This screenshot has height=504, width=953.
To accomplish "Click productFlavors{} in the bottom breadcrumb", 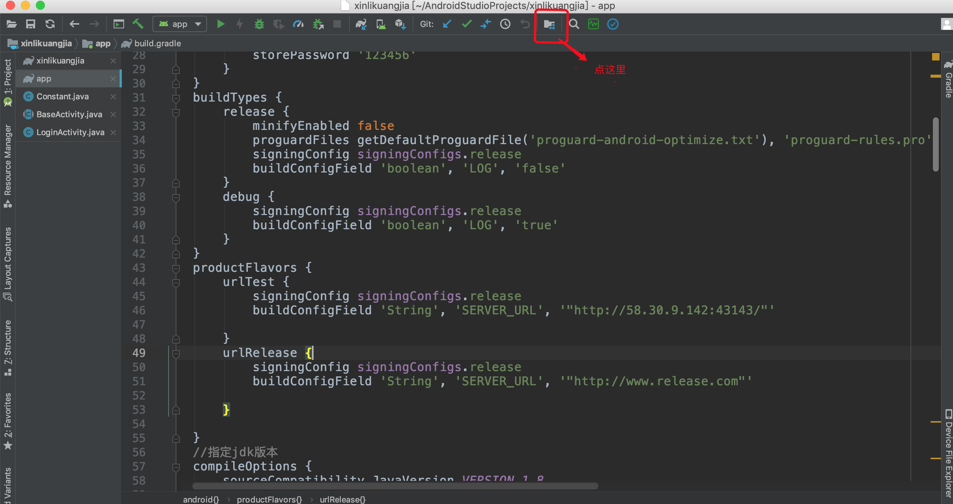I will click(269, 499).
